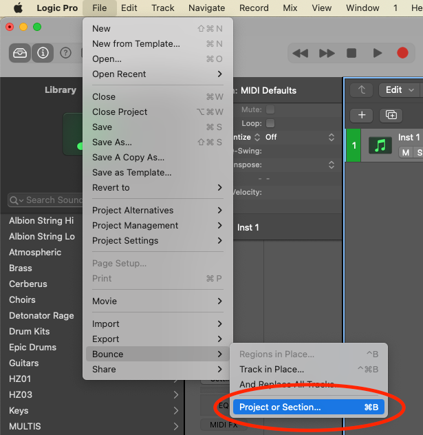Expand Project Alternatives submenu
The image size is (423, 435).
(x=158, y=211)
